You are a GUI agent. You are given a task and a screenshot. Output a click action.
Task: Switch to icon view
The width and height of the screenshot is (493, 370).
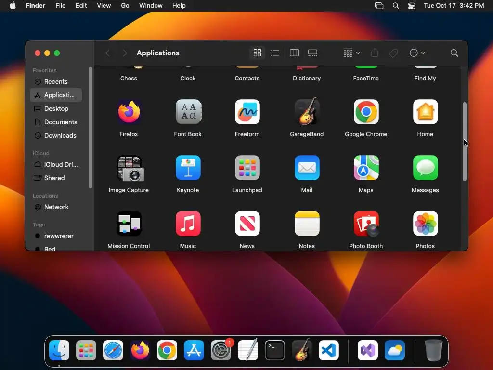[x=257, y=53]
